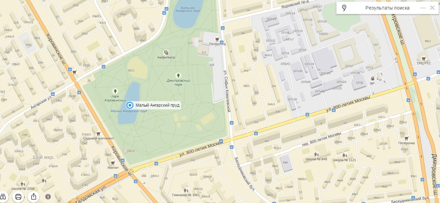Image resolution: width=440 pixels, height=203 pixels.
Task: Open the share map button
Action: (34, 197)
